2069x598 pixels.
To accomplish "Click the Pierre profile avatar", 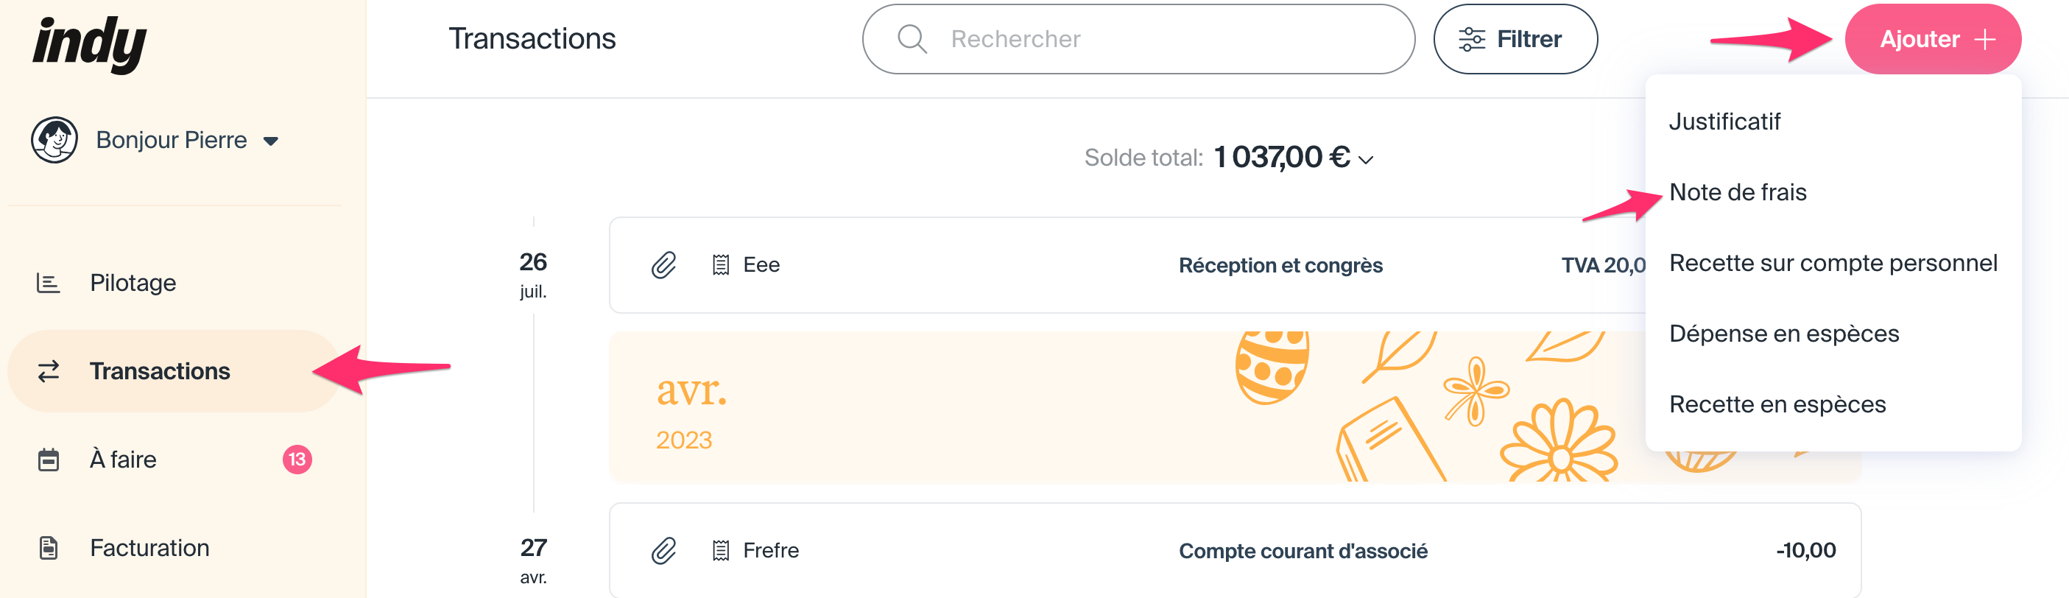I will click(x=54, y=140).
